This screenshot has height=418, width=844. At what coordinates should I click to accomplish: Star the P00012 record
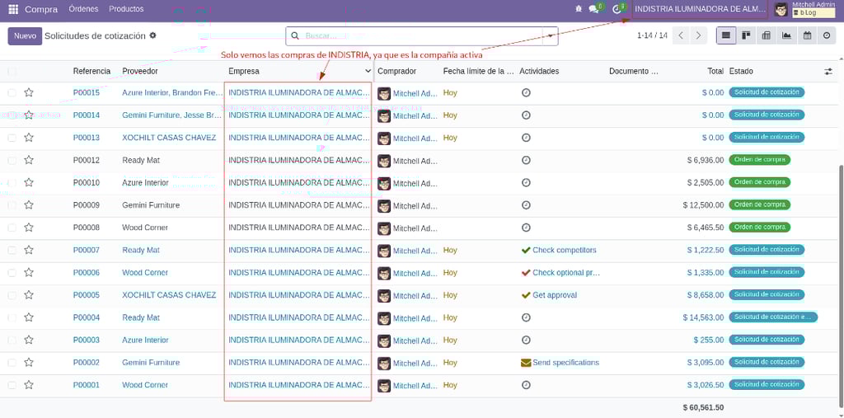[29, 160]
